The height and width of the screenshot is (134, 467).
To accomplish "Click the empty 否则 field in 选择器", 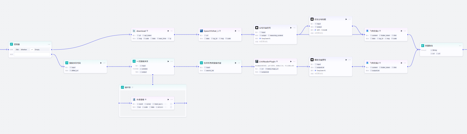I will point(32,54).
